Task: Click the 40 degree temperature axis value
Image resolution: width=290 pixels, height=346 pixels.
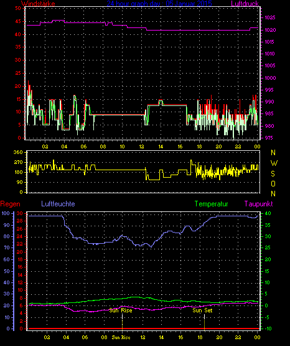Action: [x=268, y=213]
